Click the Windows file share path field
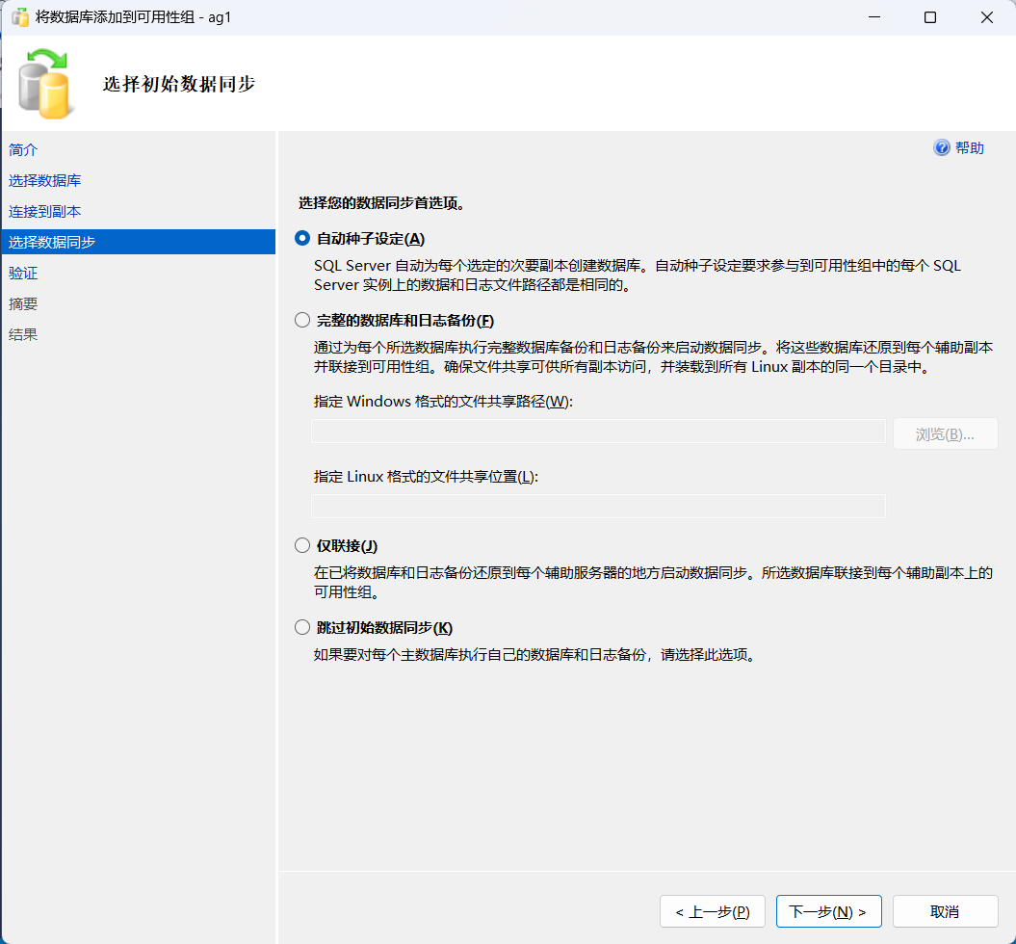The width and height of the screenshot is (1016, 944). click(x=598, y=431)
